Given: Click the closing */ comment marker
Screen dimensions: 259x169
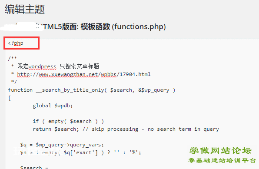Looking at the screenshot, I should [x=14, y=82].
